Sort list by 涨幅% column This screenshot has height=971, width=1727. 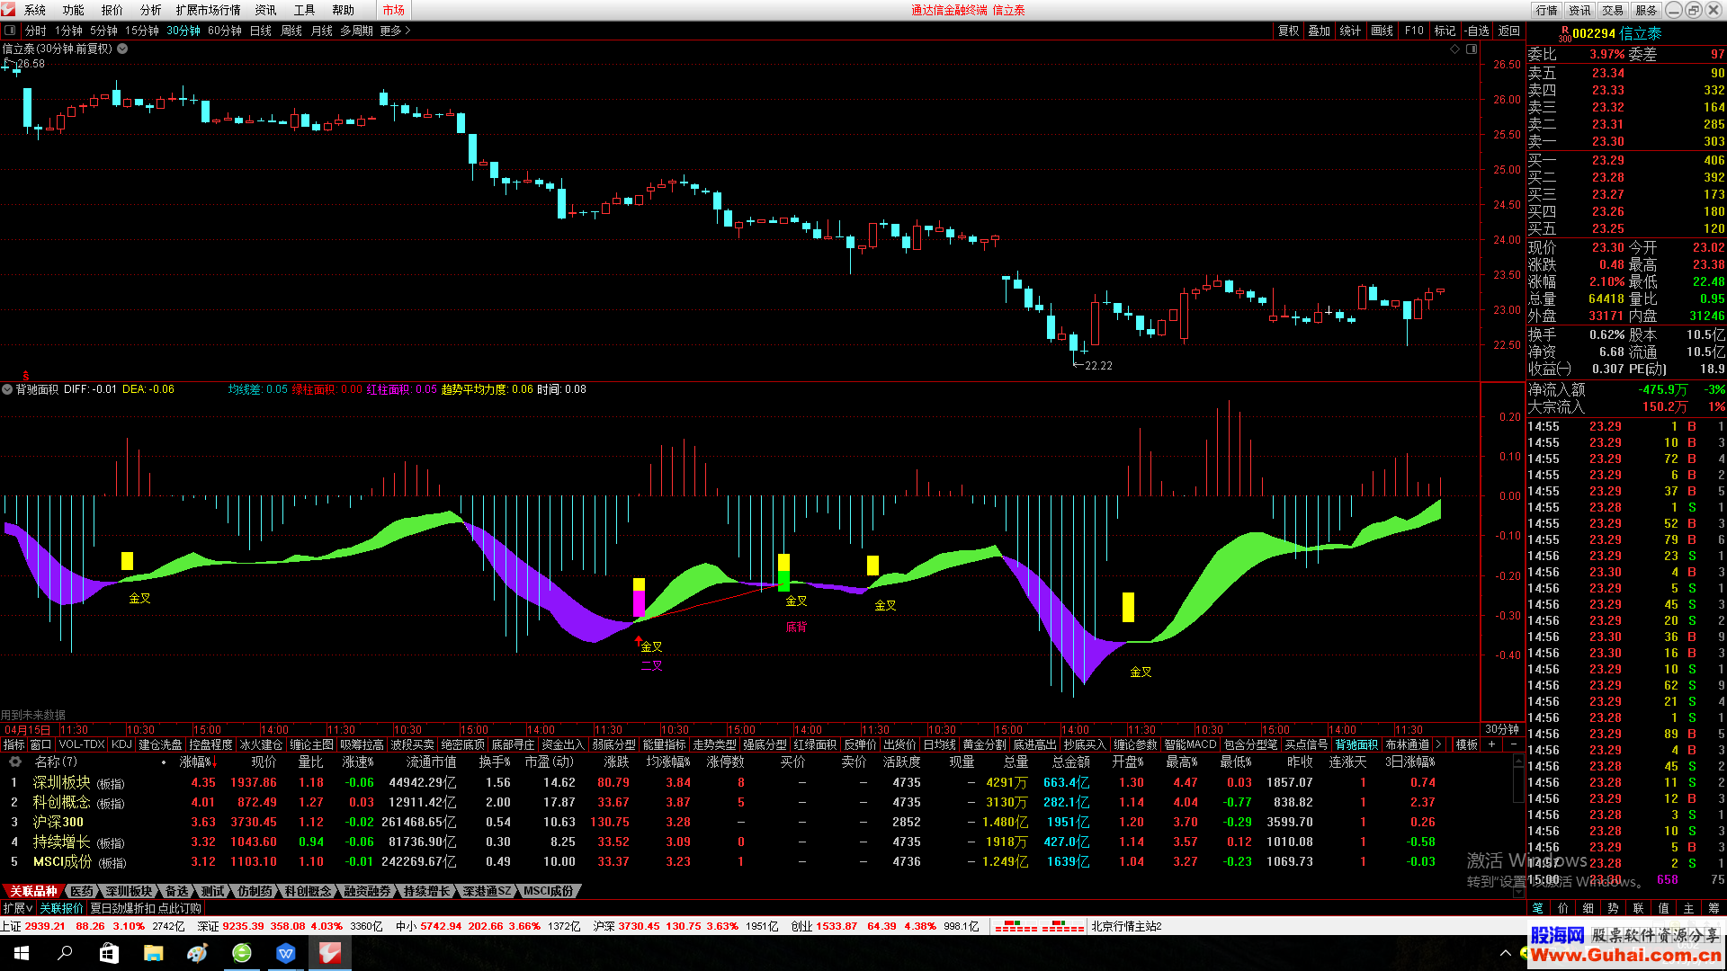196,762
